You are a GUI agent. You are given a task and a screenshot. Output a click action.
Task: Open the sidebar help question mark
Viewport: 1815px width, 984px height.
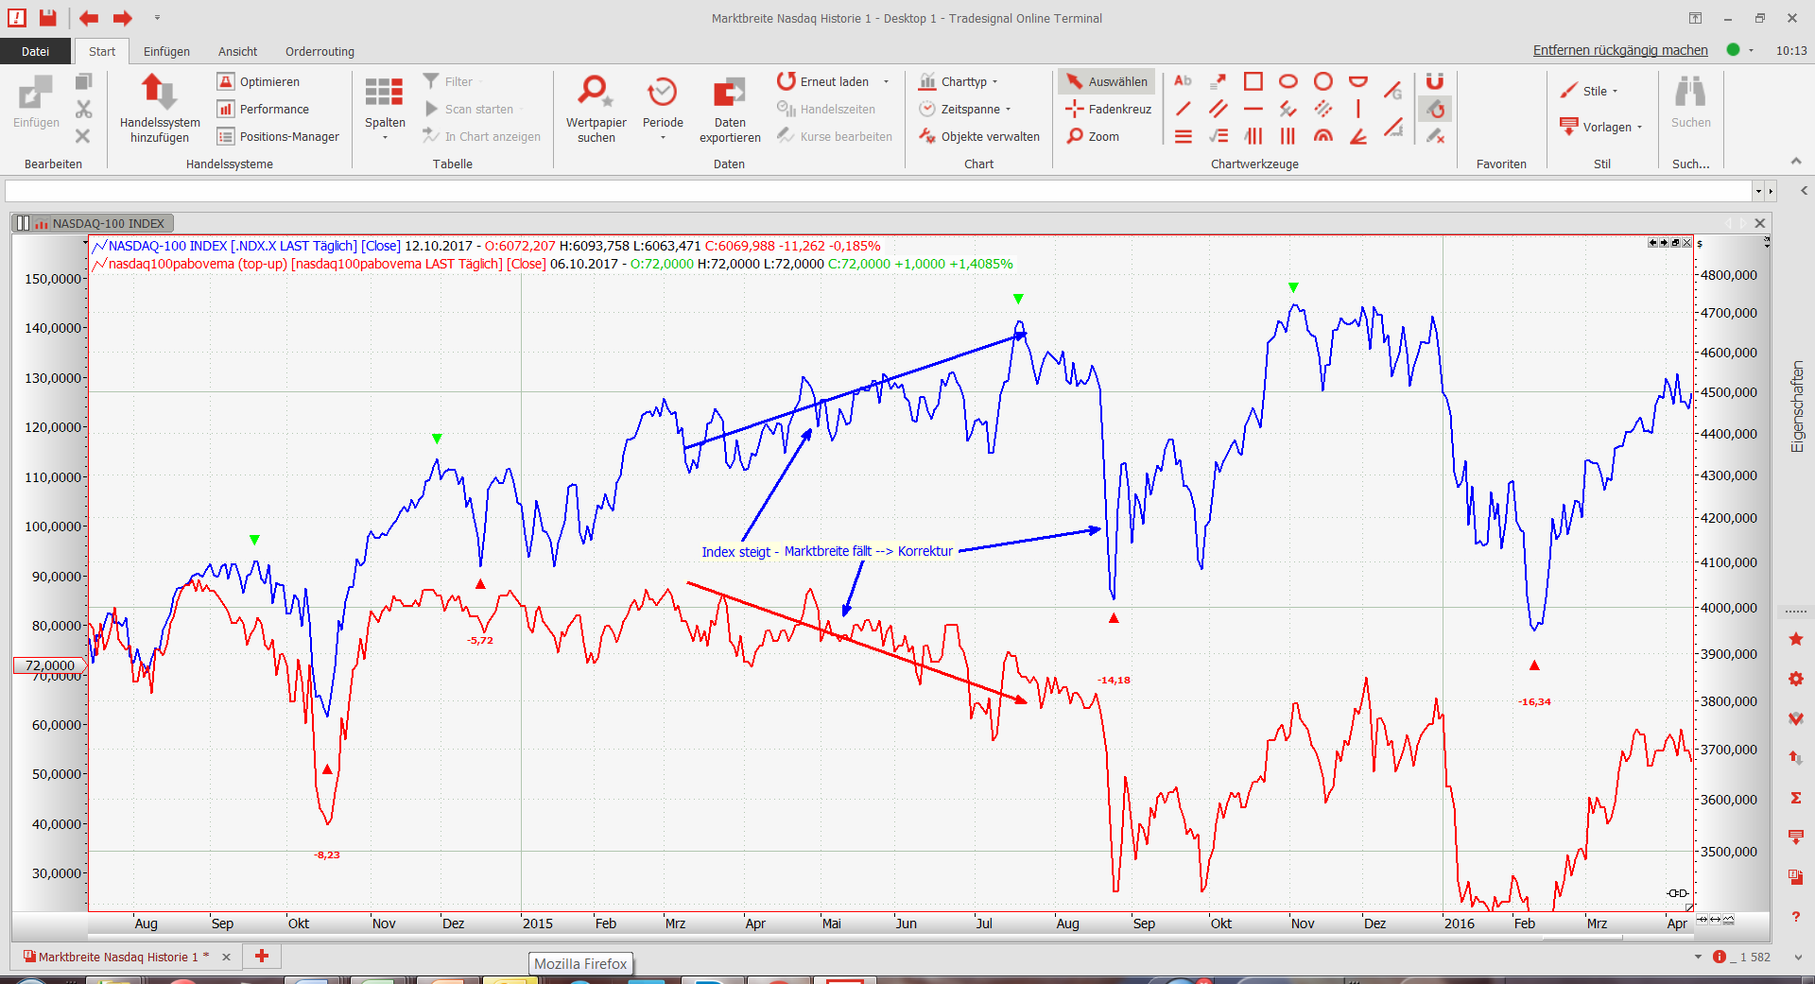click(x=1796, y=917)
